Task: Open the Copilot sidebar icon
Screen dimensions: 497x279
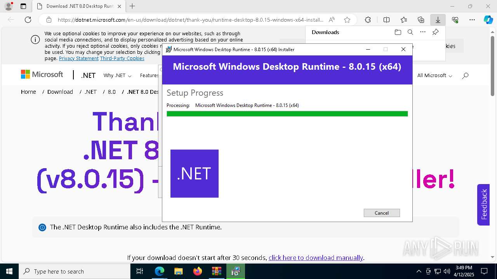Action: pyautogui.click(x=488, y=20)
